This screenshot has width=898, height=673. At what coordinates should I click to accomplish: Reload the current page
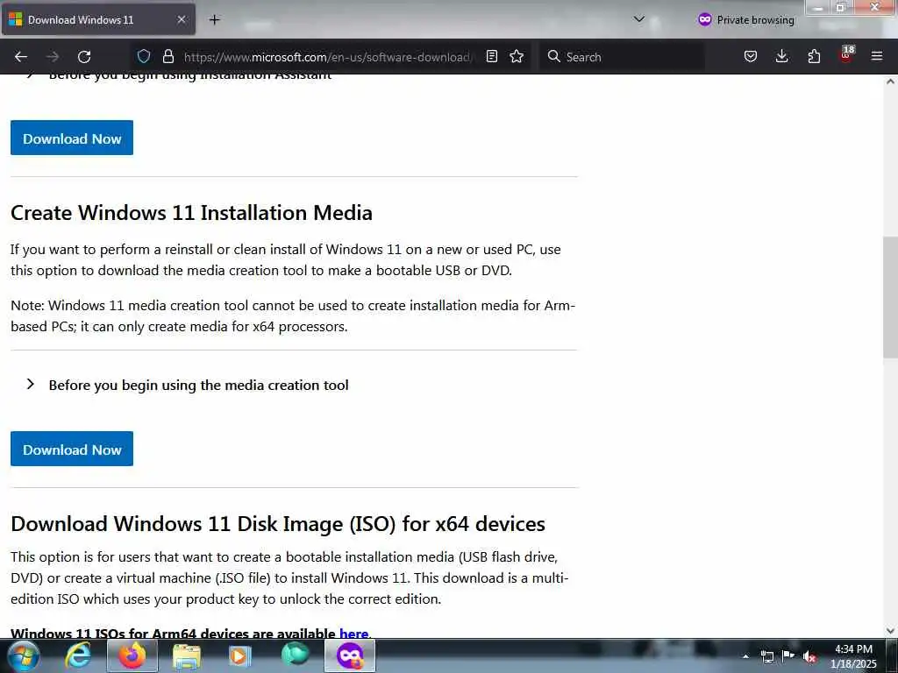(x=84, y=57)
